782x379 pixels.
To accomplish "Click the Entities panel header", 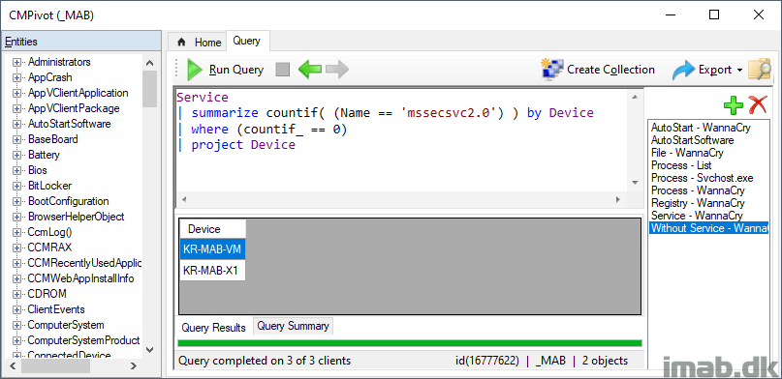I will [x=81, y=42].
